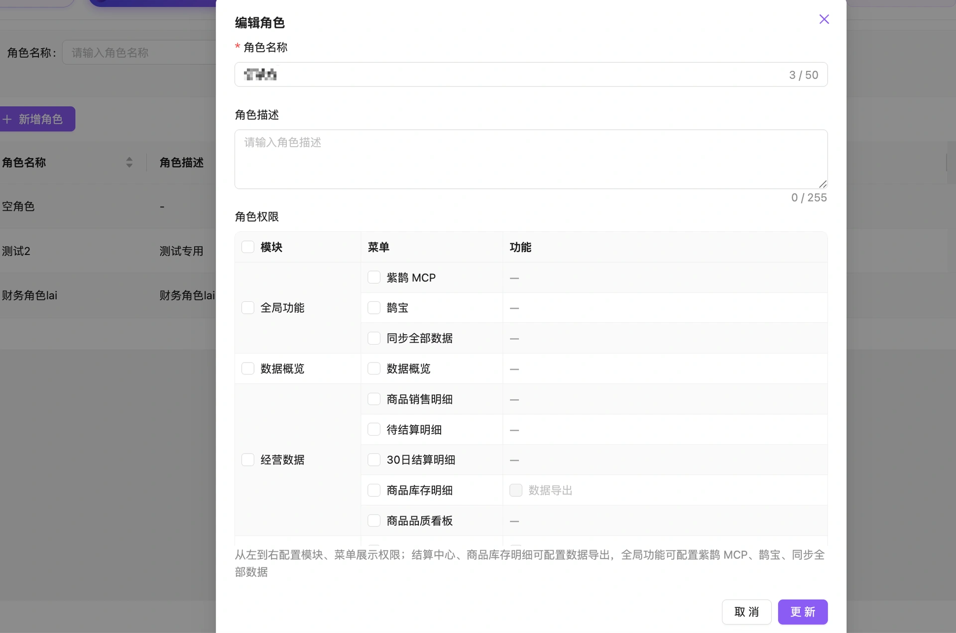
Task: Click the textarea resize handle icon
Action: click(x=823, y=184)
